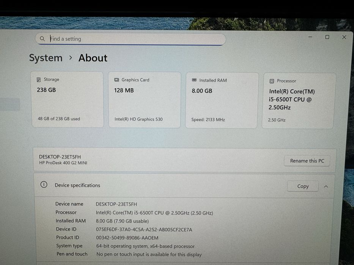Click 'HP ProDesk 400 G2 MINI' text
Screen dimensions: 354x265
pyautogui.click(x=63, y=163)
